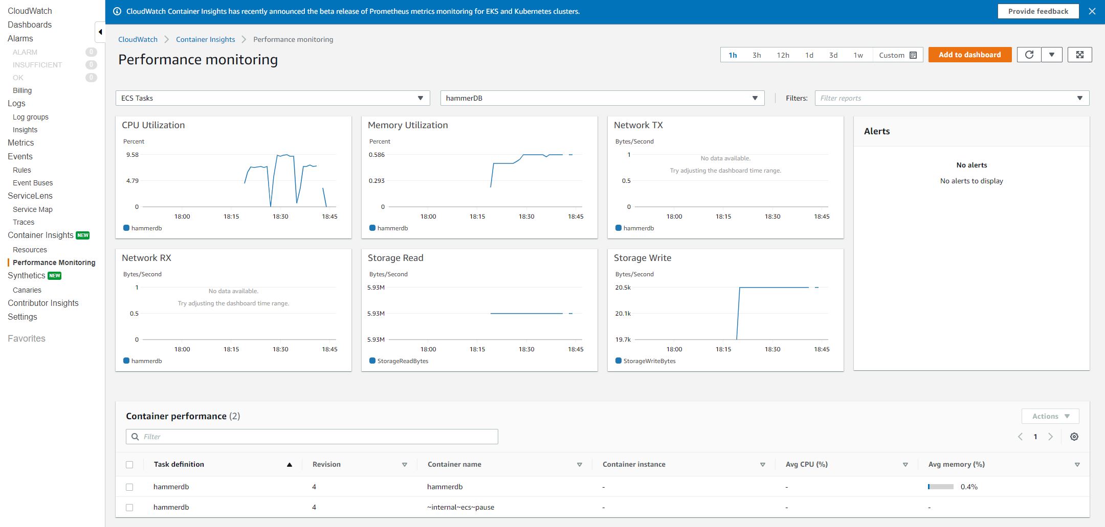Sort by Task definition column arrow
1105x527 pixels.
(x=289, y=465)
